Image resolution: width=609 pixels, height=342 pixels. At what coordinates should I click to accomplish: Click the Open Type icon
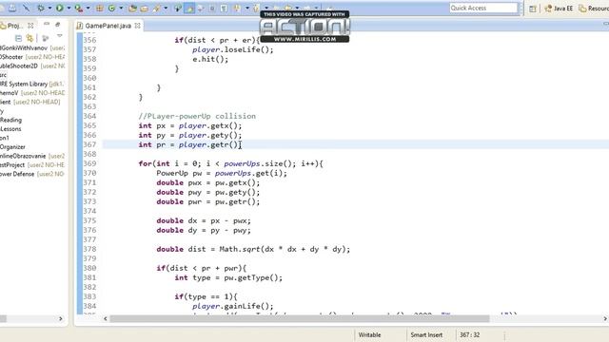point(132,8)
